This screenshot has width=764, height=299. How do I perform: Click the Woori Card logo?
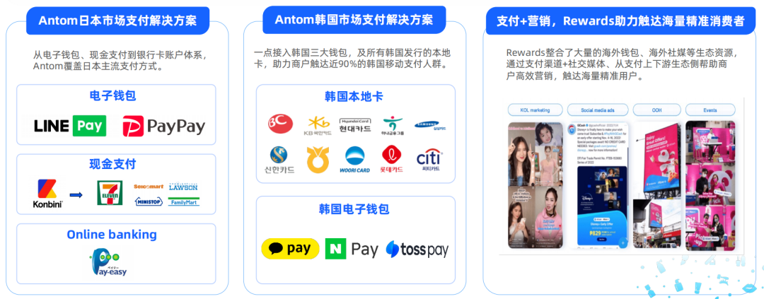[354, 159]
